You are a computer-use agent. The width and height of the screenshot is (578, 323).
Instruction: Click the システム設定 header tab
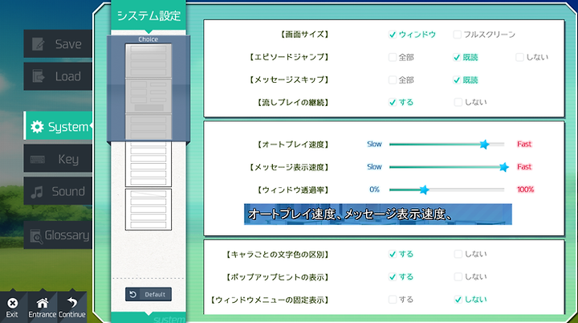pyautogui.click(x=149, y=15)
